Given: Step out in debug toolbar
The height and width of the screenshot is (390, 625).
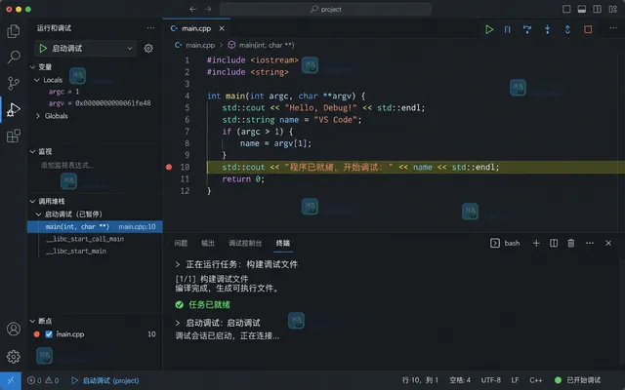Looking at the screenshot, I should [x=567, y=29].
